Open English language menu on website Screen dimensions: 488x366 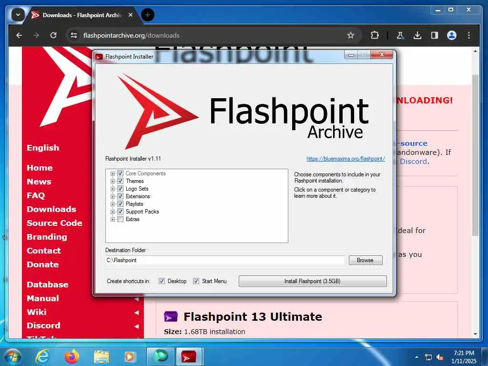(43, 148)
